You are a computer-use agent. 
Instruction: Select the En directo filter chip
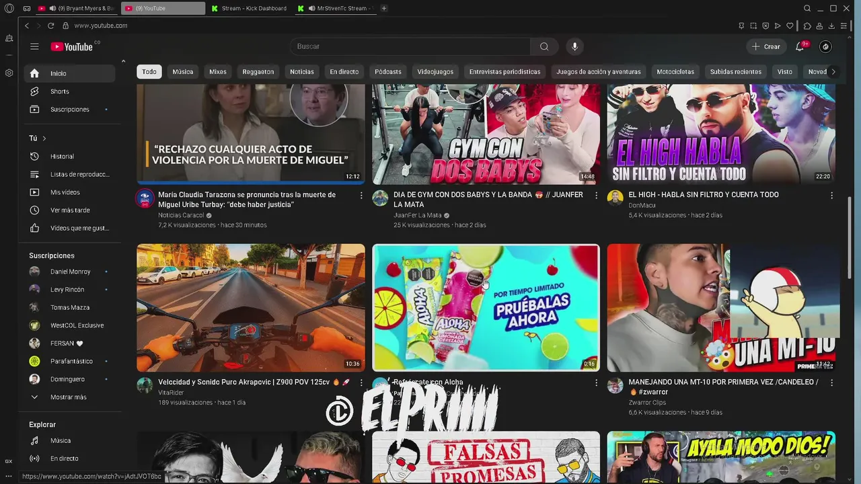pos(344,72)
